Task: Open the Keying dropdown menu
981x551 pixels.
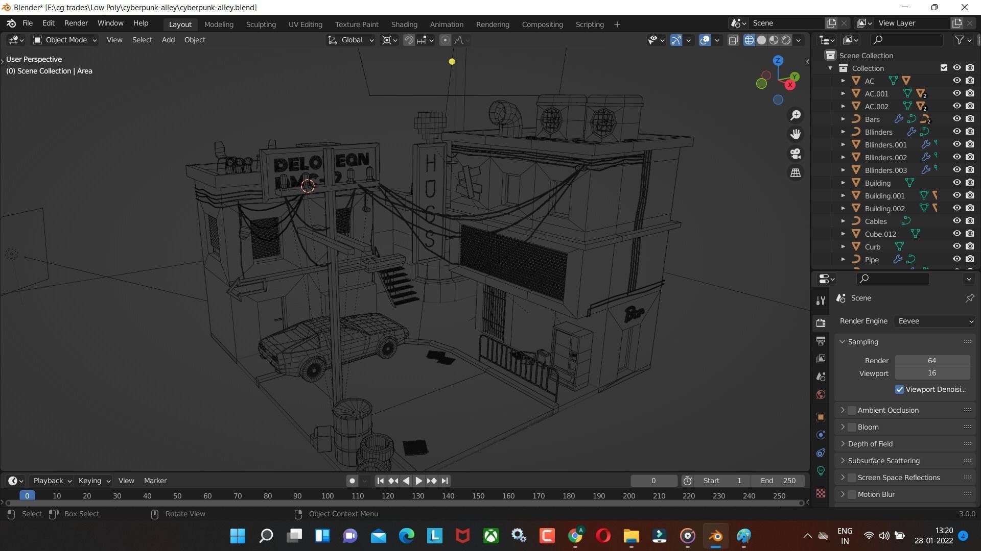Action: 94,481
